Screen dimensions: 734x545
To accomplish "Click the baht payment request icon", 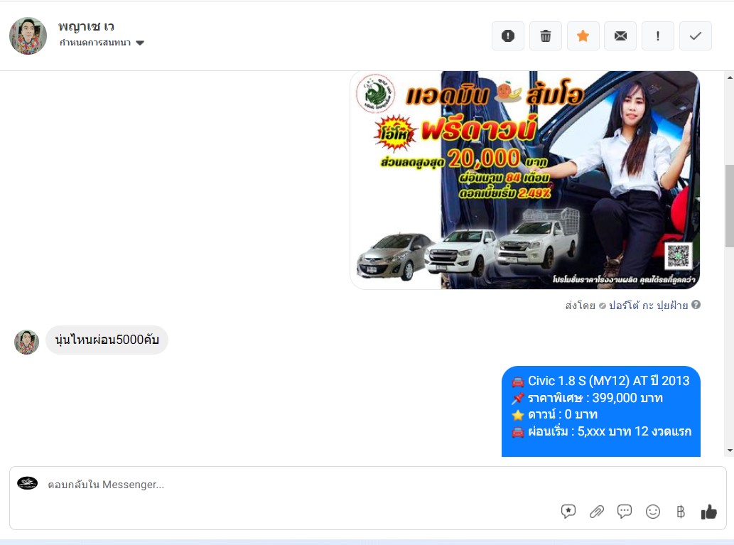I will [x=681, y=512].
